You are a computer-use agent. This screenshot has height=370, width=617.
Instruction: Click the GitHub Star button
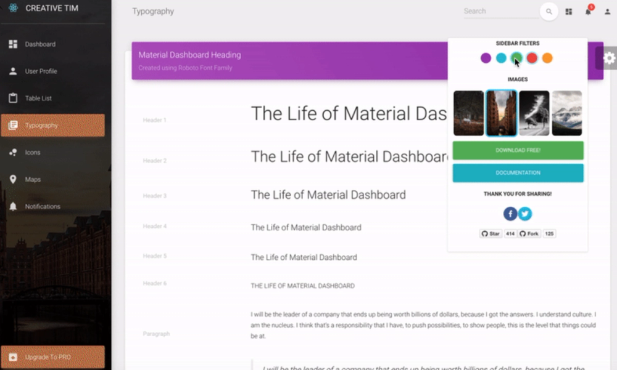point(491,234)
